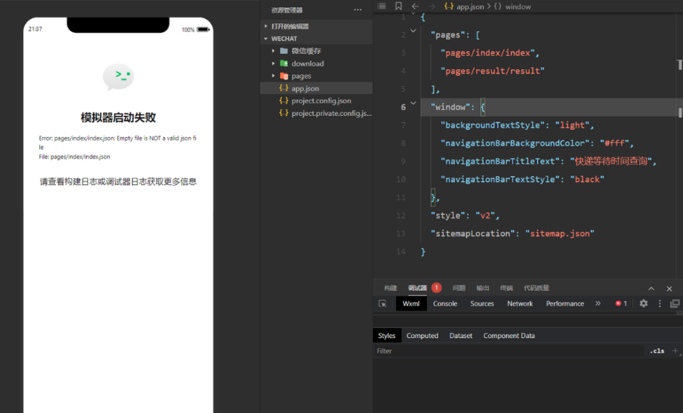
Task: Switch to the 代码质量 panel tab
Action: click(x=536, y=288)
